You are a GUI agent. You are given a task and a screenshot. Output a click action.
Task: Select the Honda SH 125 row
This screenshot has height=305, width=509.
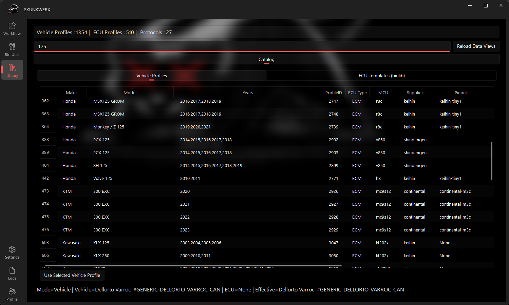267,166
